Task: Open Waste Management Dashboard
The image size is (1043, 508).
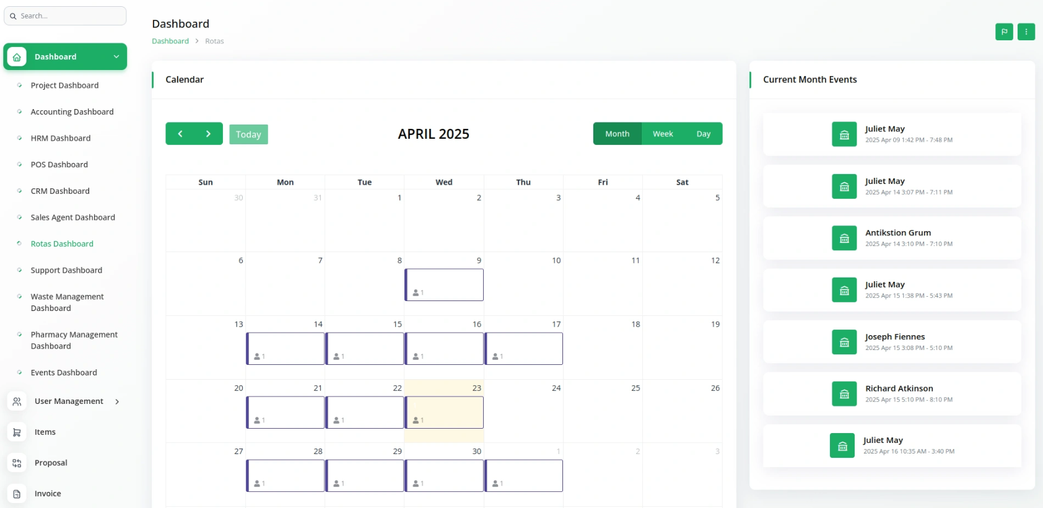Action: coord(67,302)
